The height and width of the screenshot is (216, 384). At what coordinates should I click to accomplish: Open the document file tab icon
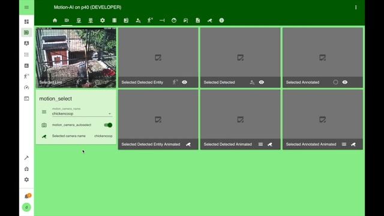197,20
